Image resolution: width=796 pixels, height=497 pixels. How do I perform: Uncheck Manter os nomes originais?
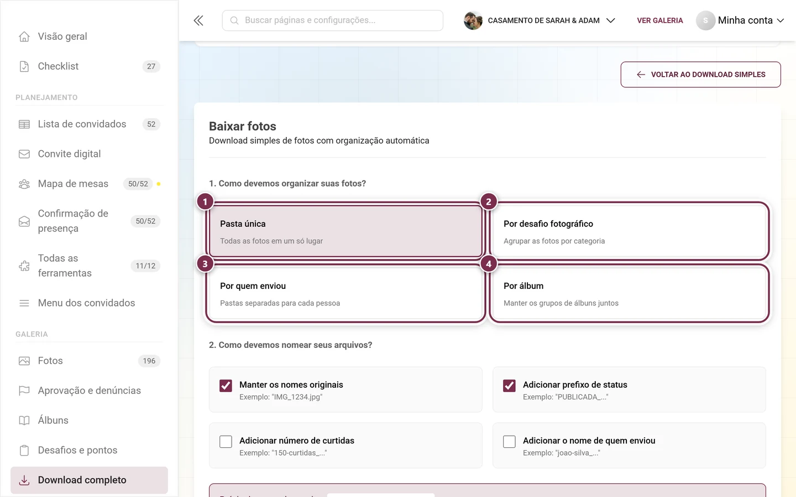(226, 385)
